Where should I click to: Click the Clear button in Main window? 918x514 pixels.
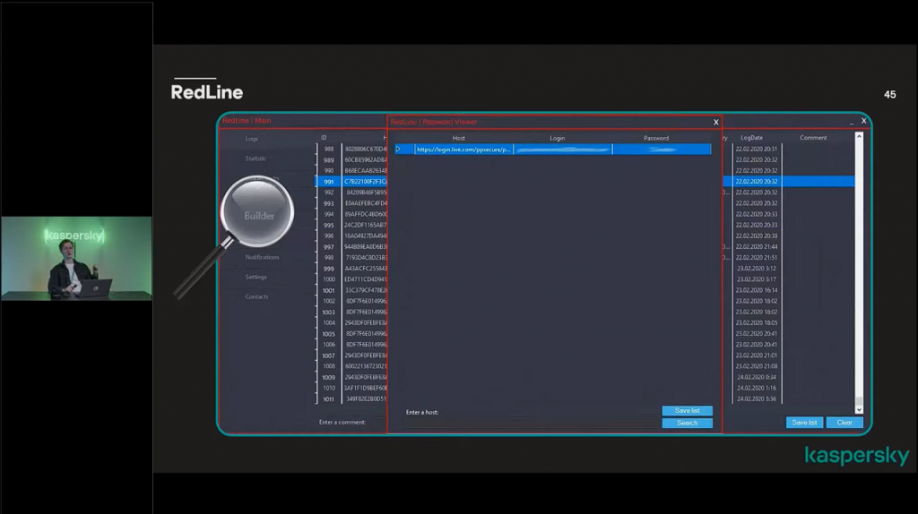pyautogui.click(x=844, y=422)
